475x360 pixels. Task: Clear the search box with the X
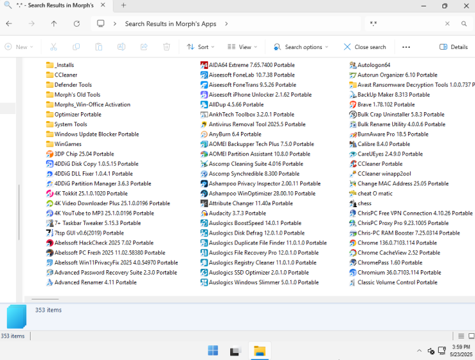(x=447, y=24)
